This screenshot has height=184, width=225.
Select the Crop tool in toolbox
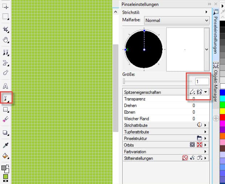click(5, 29)
